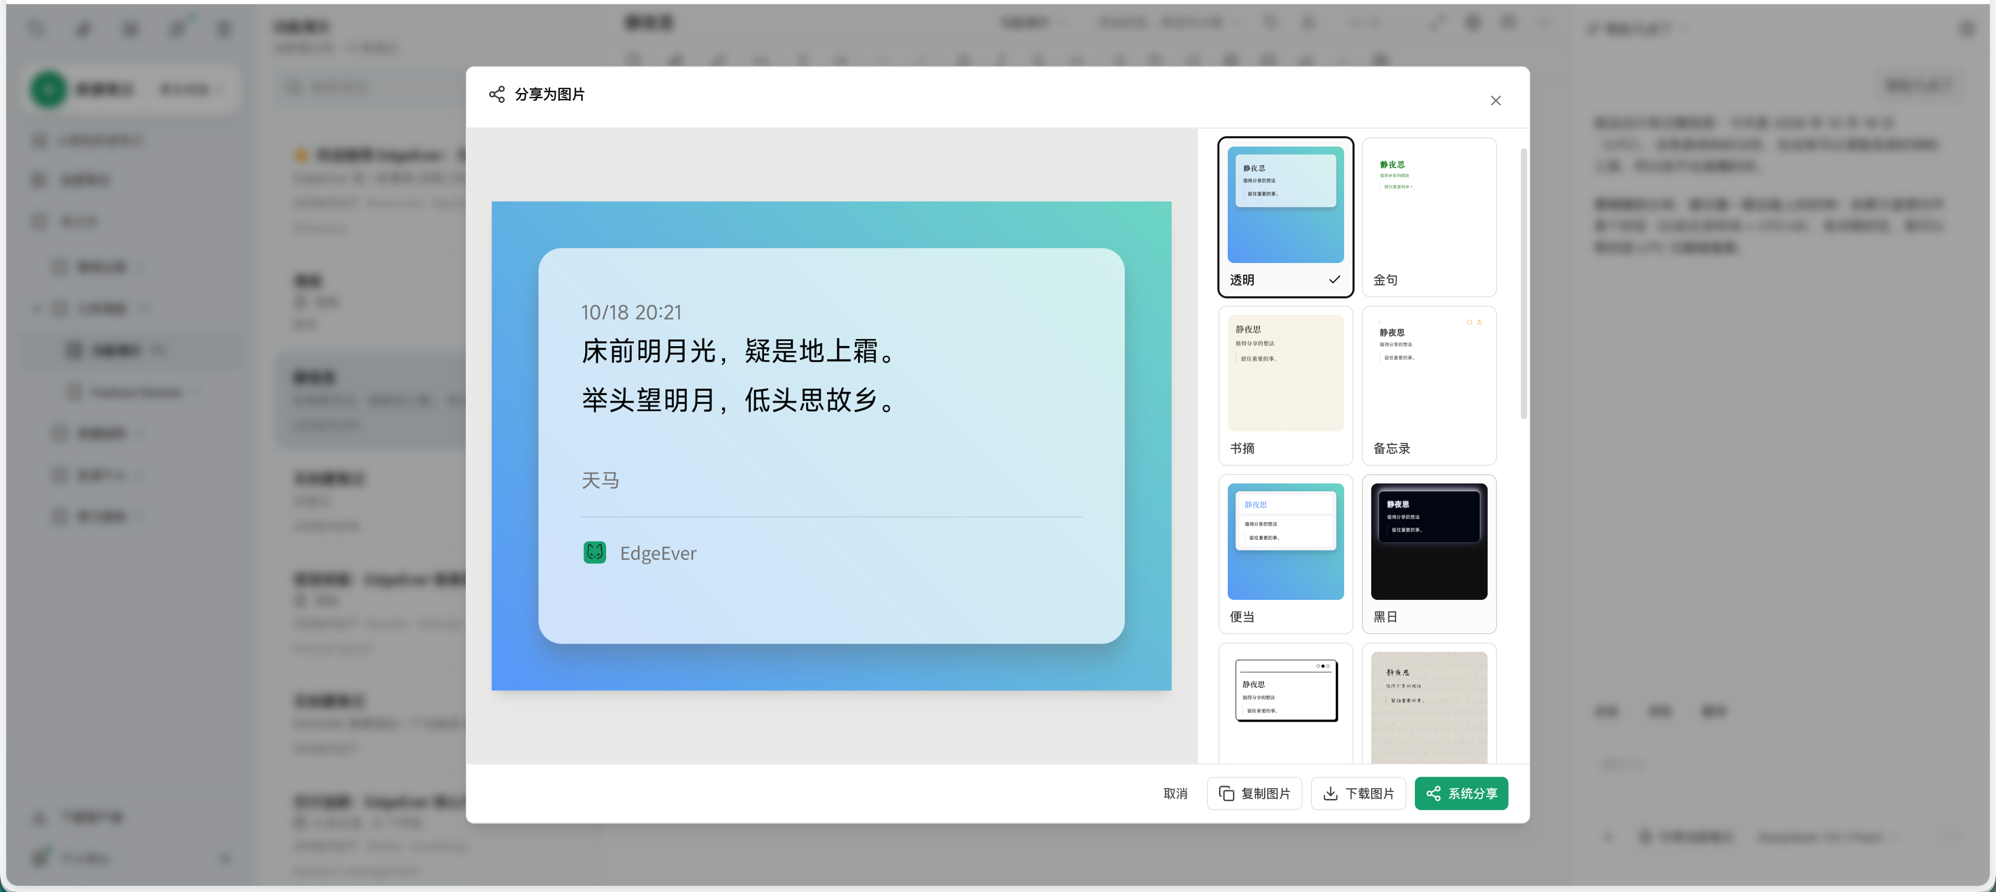Click the green avatar in background sidebar
The height and width of the screenshot is (892, 1996).
pos(48,90)
